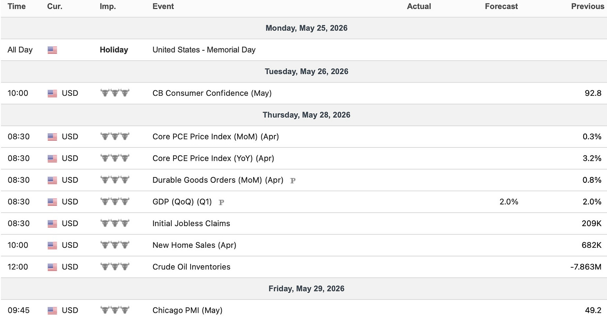Open the GDP (QoQ) (Q1) event

pyautogui.click(x=182, y=202)
